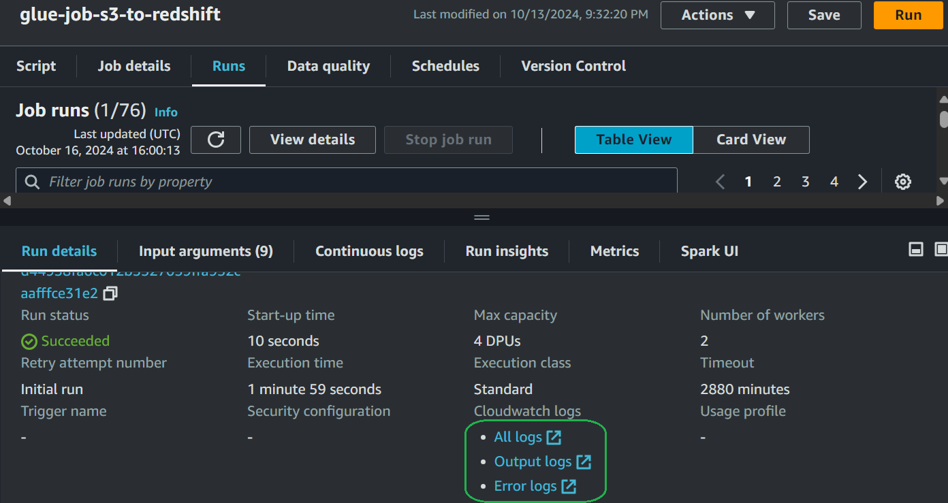Select the Run details tab

click(59, 251)
